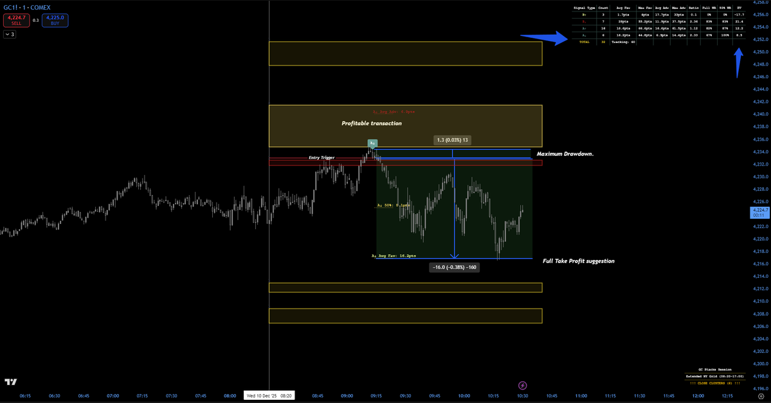Click the yellow 'TOTAL' table cell
This screenshot has height=403, width=771.
click(584, 42)
